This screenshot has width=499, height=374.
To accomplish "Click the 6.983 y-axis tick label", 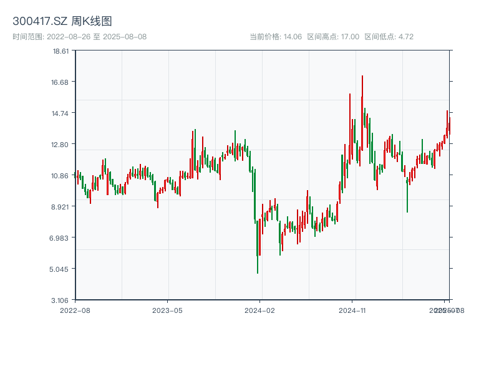I will [x=61, y=238].
